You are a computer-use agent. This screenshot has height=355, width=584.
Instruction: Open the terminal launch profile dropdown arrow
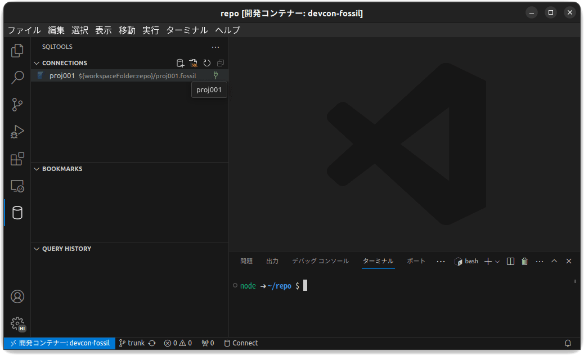click(497, 262)
